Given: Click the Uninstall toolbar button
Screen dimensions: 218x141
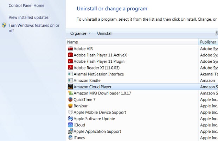Looking at the screenshot, I should (105, 33).
